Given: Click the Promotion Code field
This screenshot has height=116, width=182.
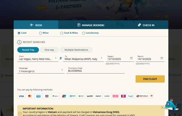Looking at the screenshot, I should pos(96,70).
